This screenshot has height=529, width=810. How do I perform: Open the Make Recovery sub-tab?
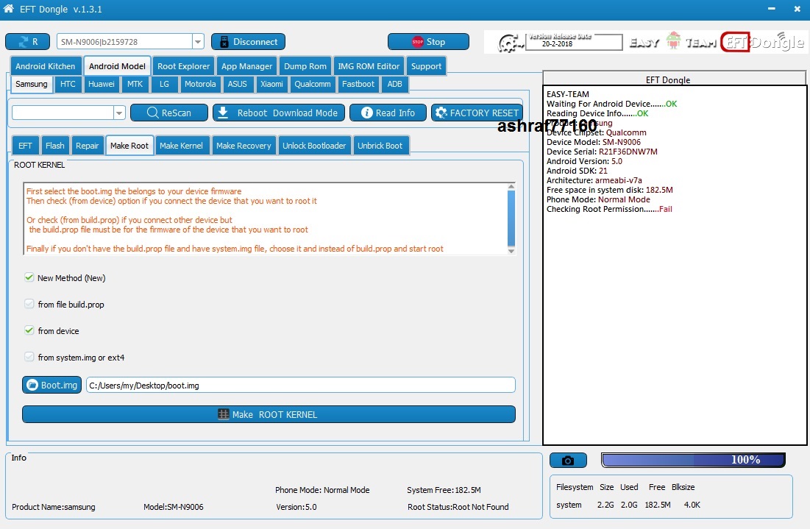(x=244, y=146)
